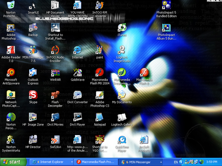The width and height of the screenshot is (222, 166).
Task: Open Notepad from desktop
Action: click(99, 117)
